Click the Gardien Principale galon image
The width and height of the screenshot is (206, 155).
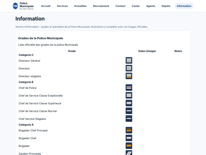(x=129, y=153)
